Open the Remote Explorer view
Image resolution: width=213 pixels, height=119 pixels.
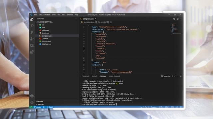tap(32, 46)
